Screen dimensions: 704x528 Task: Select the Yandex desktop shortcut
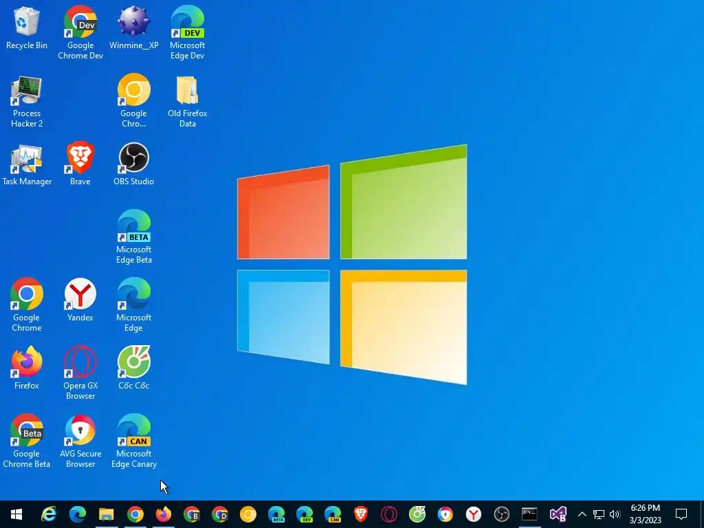tap(80, 300)
